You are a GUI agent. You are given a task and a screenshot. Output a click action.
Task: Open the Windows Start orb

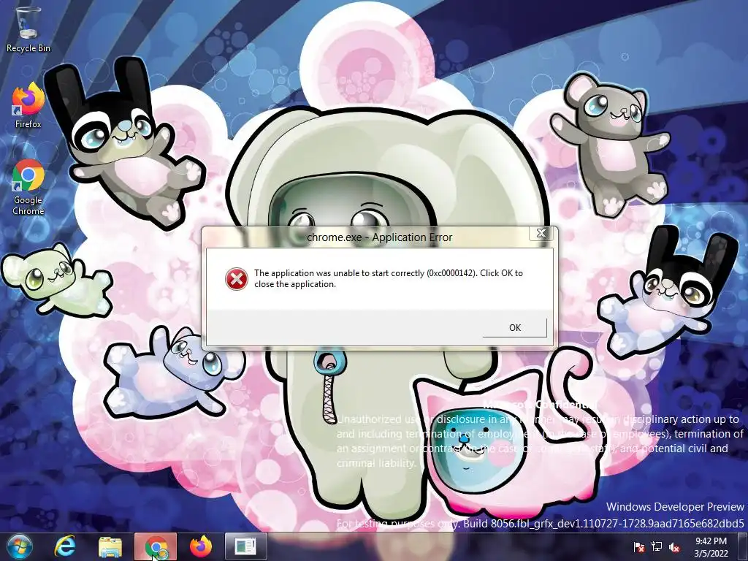click(x=20, y=546)
